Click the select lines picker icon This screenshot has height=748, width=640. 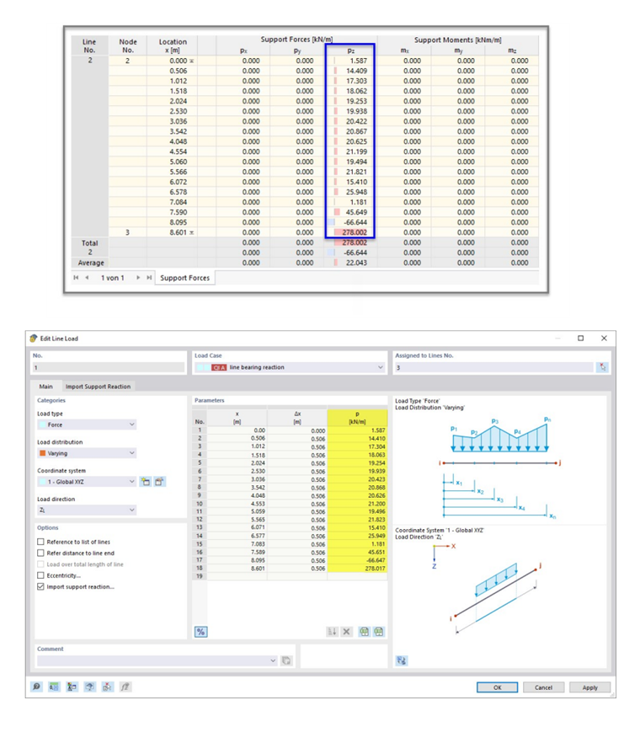[x=603, y=367]
